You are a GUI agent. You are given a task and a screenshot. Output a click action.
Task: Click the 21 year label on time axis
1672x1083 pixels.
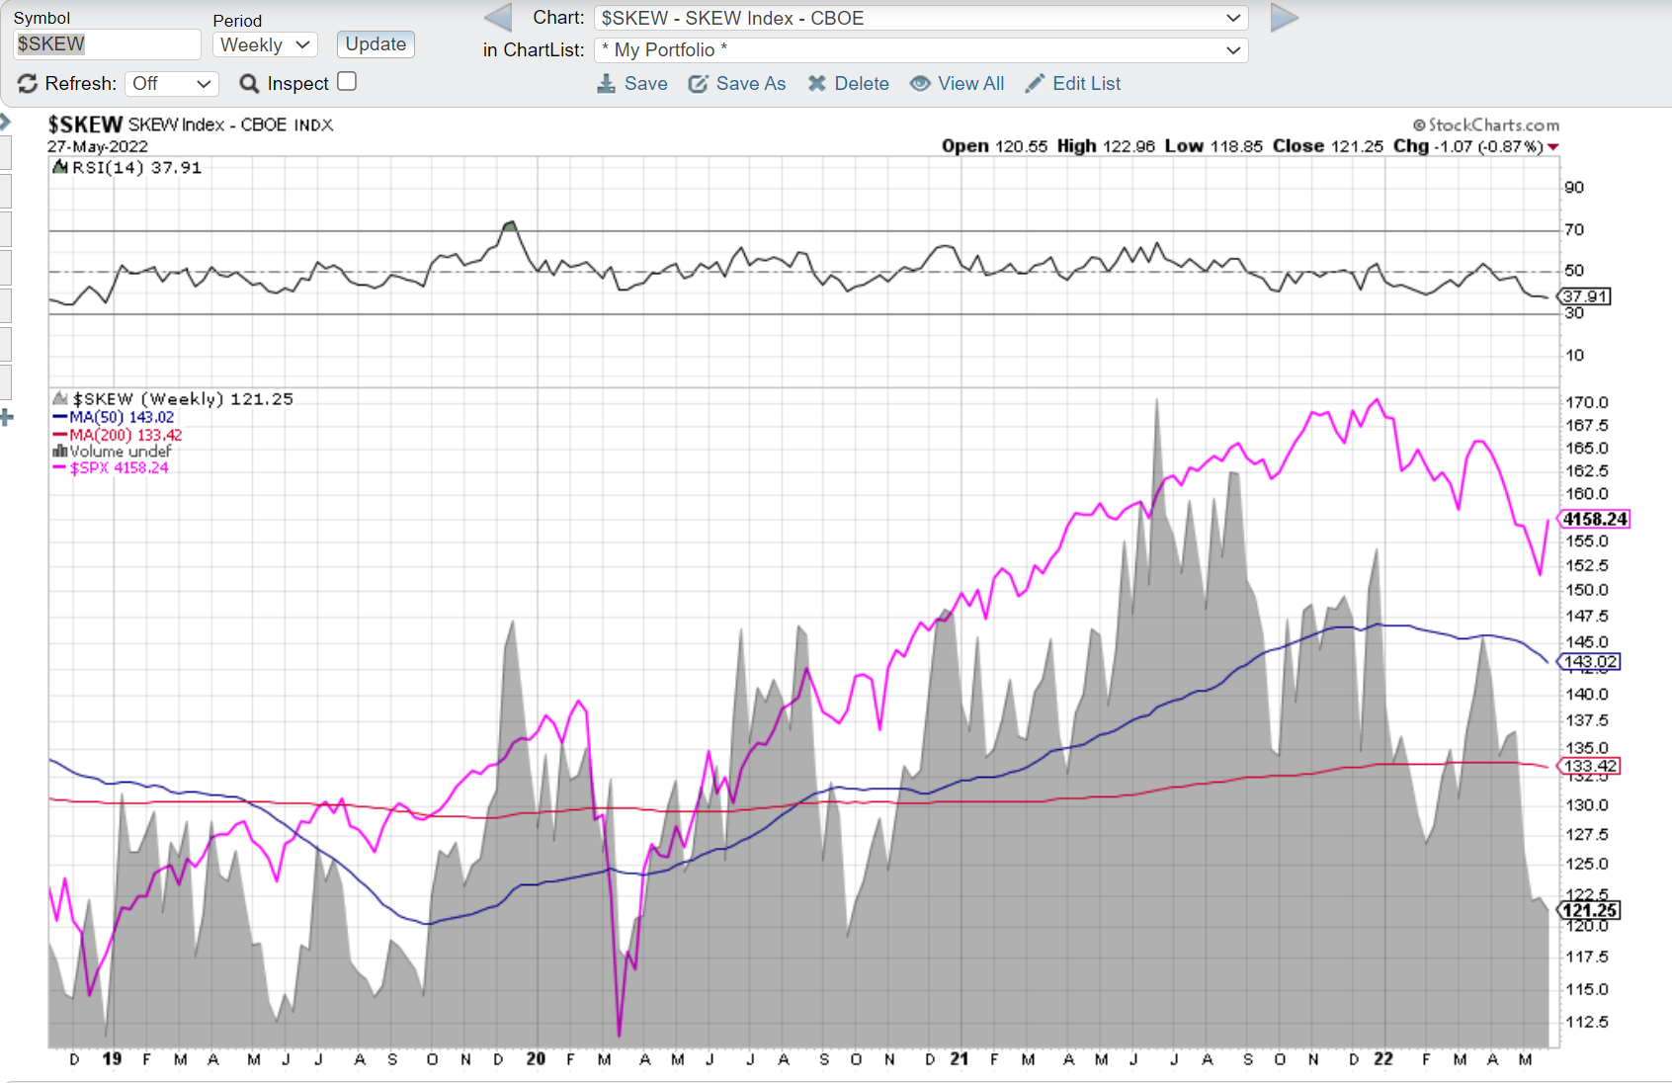[960, 1059]
